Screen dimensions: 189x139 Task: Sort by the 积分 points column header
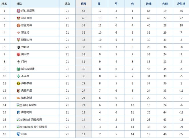(x=84, y=3)
